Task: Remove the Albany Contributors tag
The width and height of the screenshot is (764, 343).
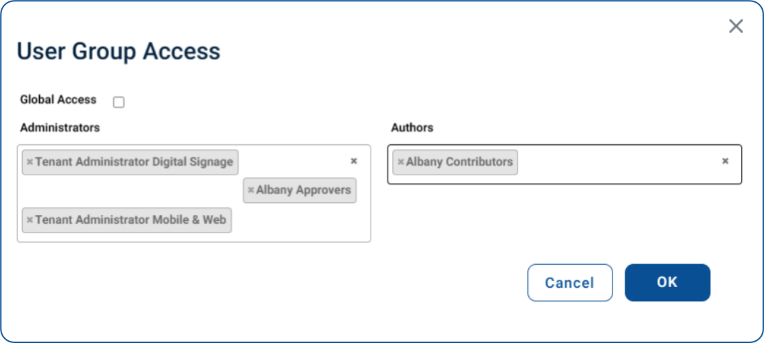Action: [400, 162]
